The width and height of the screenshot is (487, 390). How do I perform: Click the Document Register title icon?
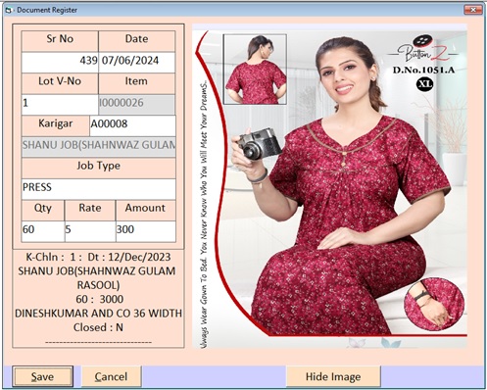pos(9,10)
